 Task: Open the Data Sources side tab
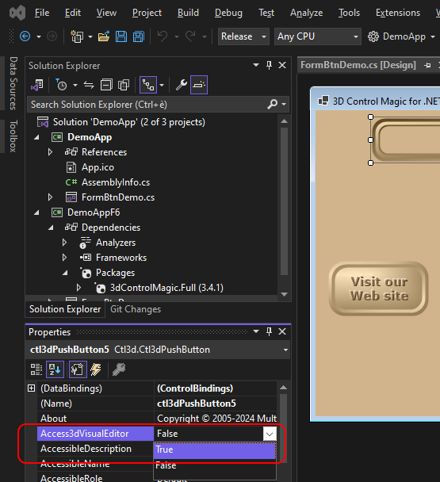[x=13, y=83]
